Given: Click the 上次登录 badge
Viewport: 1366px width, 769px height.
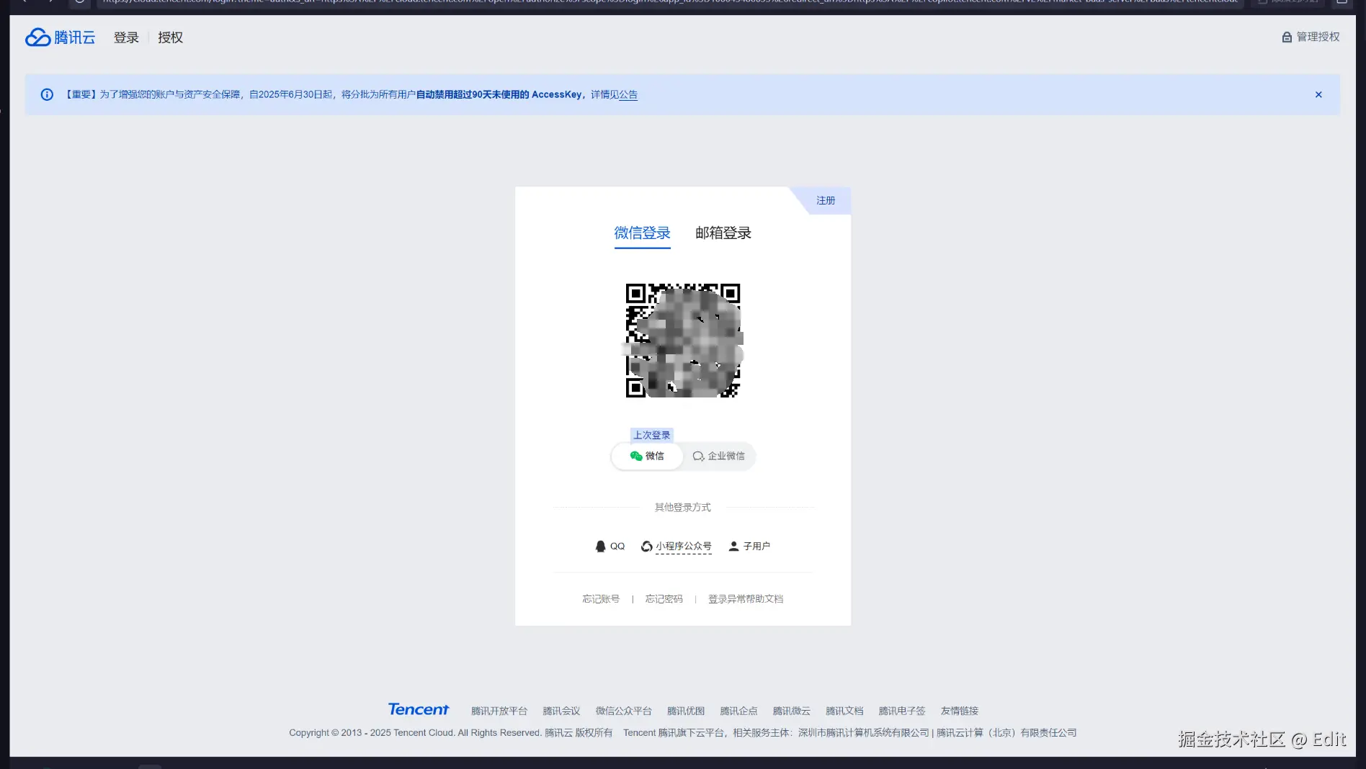Looking at the screenshot, I should click(652, 435).
